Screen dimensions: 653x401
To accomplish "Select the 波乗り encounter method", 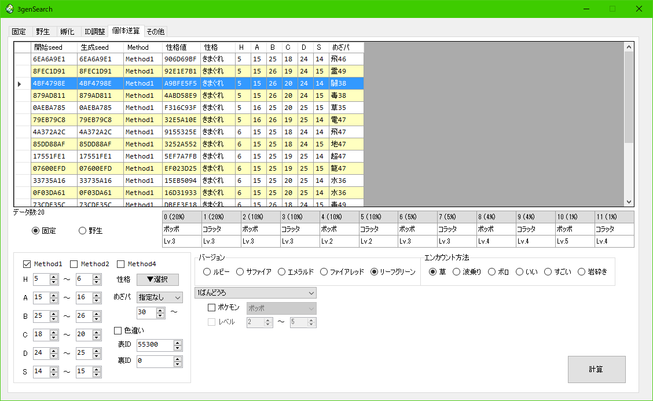I will (x=456, y=271).
